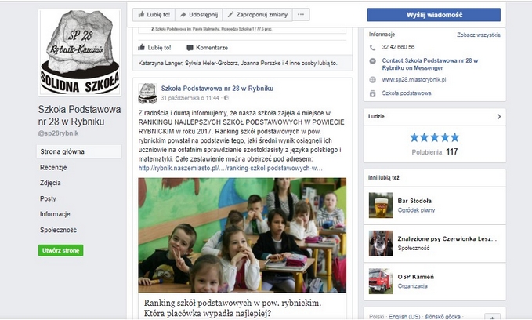Click the globe icon next to website address
Screen dimensions: 532x320
(x=372, y=80)
